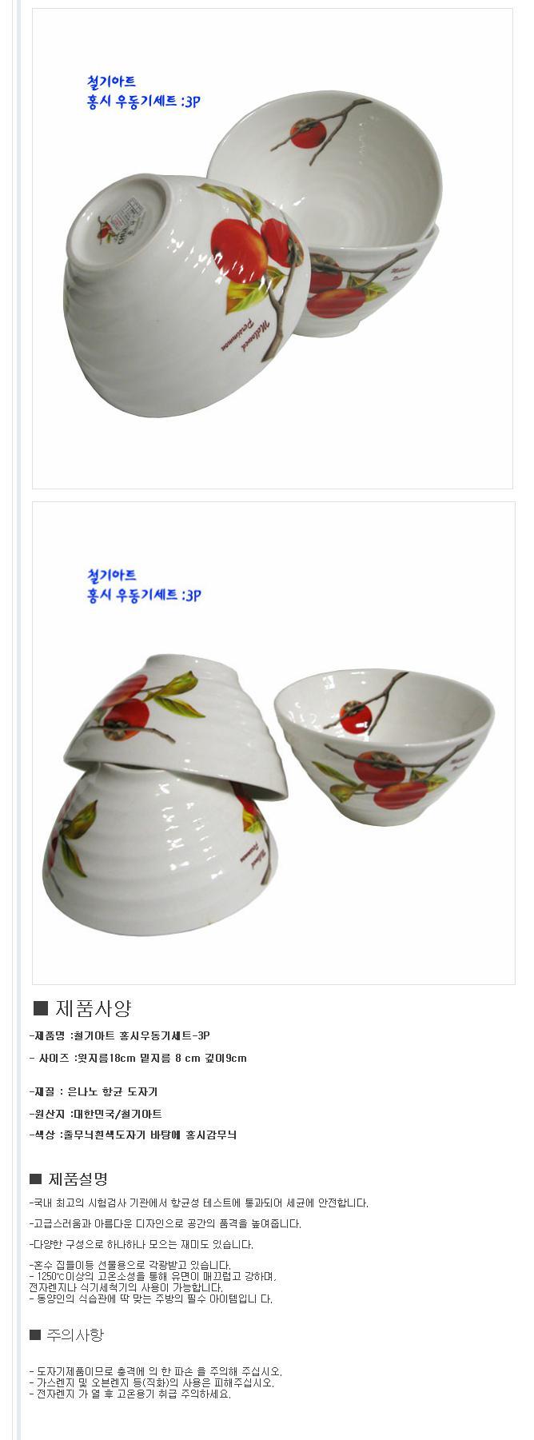The image size is (534, 1440).
Task: Click the 제품명 product name line
Action: (120, 1035)
